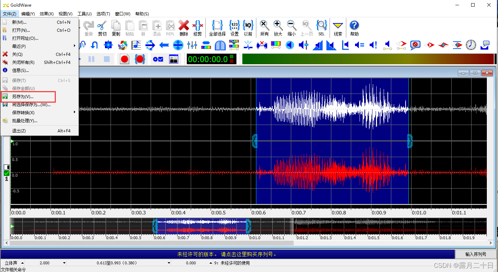Viewport: 498px width, 272px height.
Task: Click the equalizer sliders effect icon
Action: click(192, 45)
